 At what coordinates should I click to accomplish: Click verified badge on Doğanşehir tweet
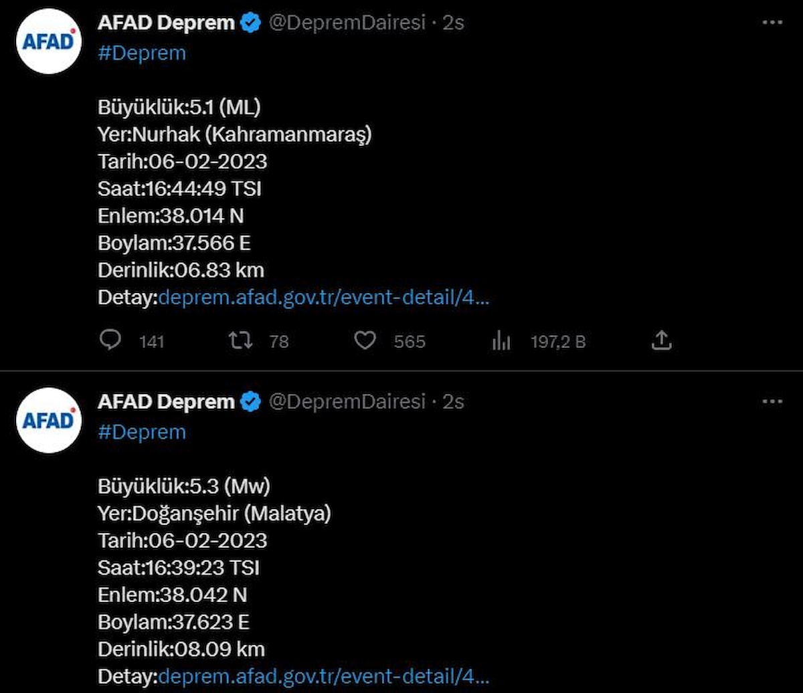[x=251, y=402]
